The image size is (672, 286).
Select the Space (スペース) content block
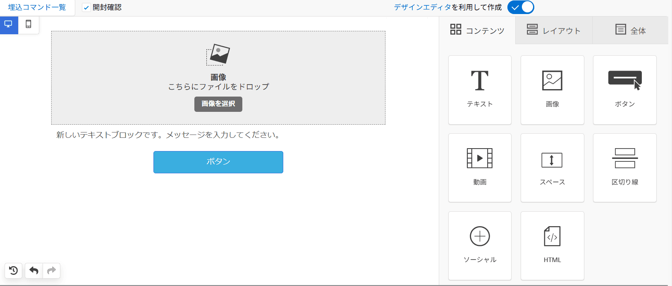tap(552, 168)
